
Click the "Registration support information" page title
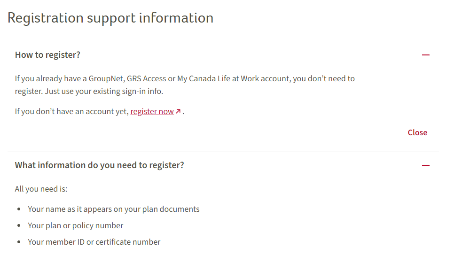[110, 18]
